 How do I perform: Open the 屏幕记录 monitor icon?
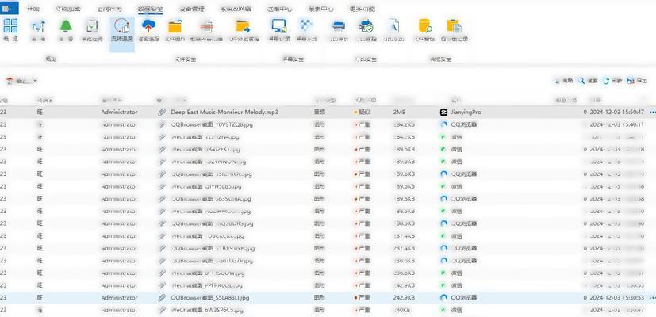279,26
